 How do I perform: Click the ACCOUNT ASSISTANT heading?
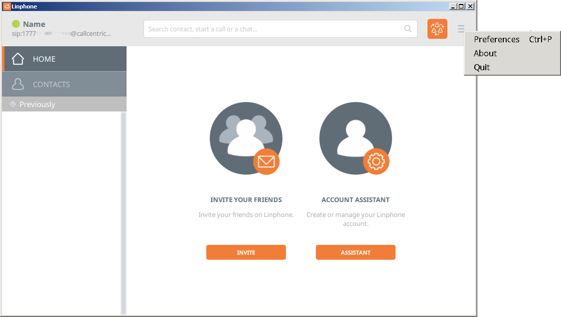[356, 200]
